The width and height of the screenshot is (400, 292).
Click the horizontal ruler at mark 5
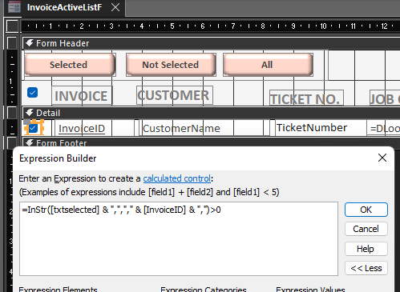pos(172,26)
